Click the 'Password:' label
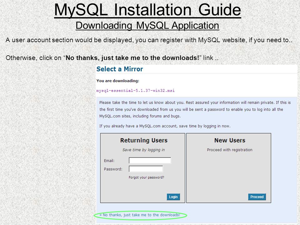Screen dimensions: 300x225 (113, 169)
